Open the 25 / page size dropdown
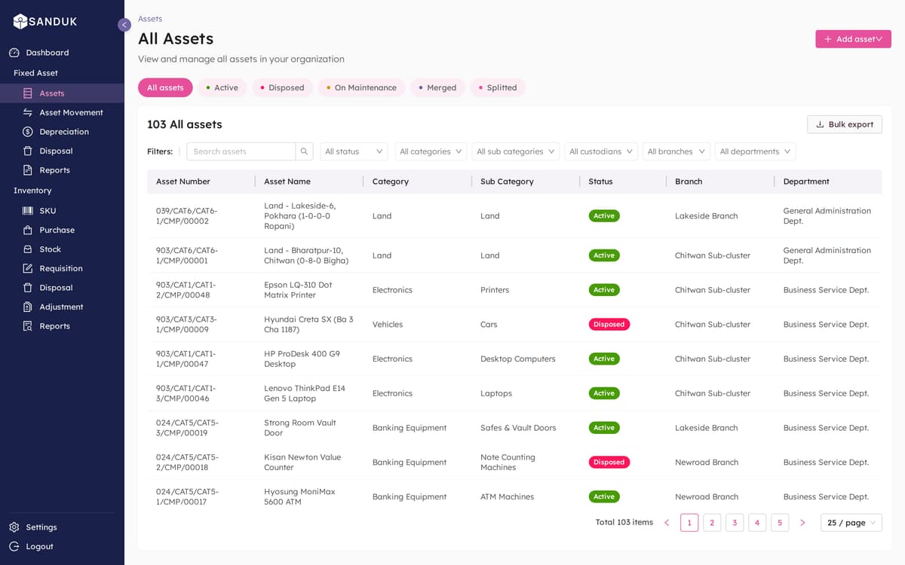The width and height of the screenshot is (905, 565). point(851,523)
